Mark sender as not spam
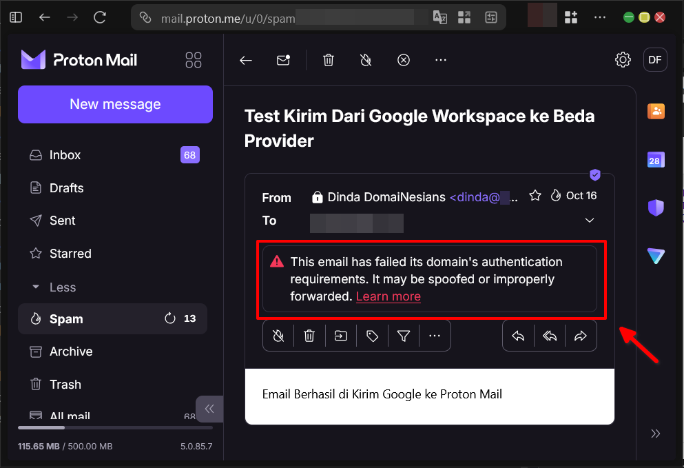 tap(278, 336)
